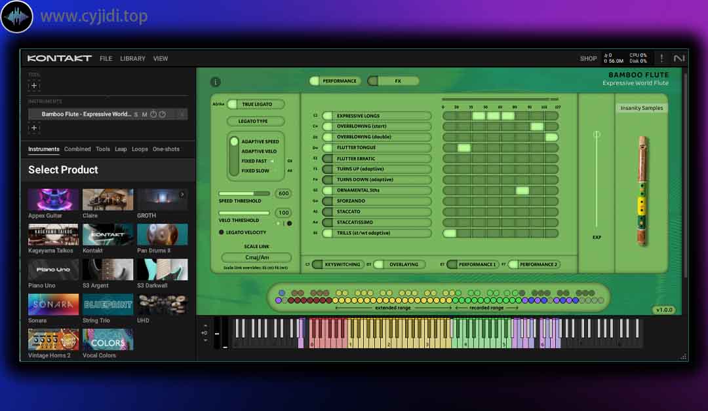Click the bamboo flute image

pyautogui.click(x=642, y=191)
